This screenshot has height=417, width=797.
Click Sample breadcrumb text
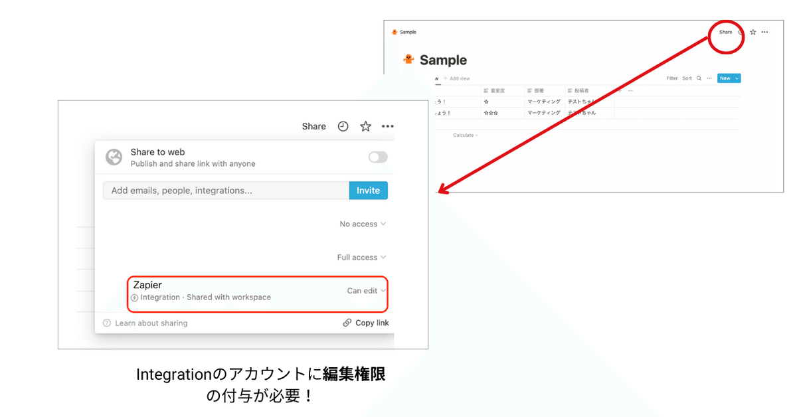coord(408,32)
